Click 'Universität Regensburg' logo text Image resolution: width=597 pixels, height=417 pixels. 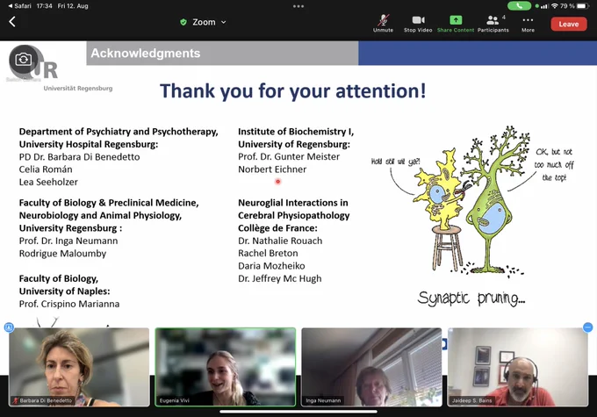click(78, 89)
